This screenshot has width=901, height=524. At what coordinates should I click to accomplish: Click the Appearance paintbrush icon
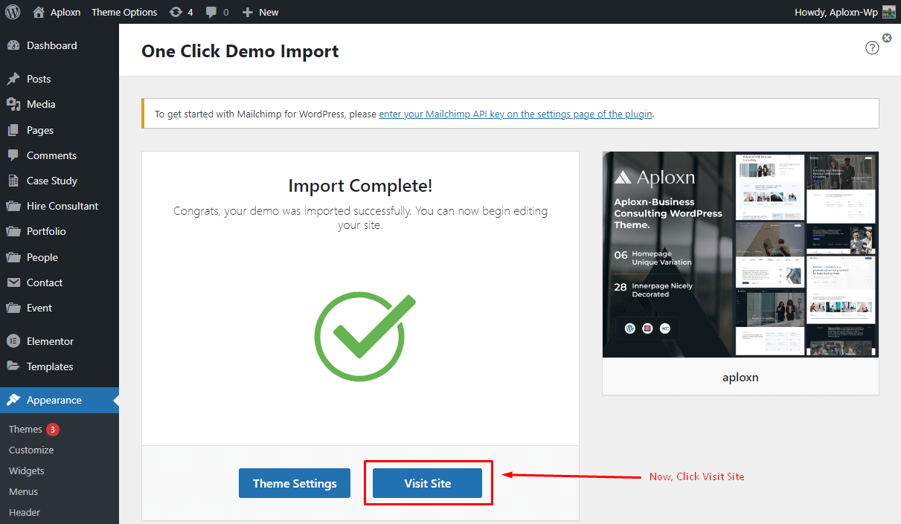coord(13,400)
